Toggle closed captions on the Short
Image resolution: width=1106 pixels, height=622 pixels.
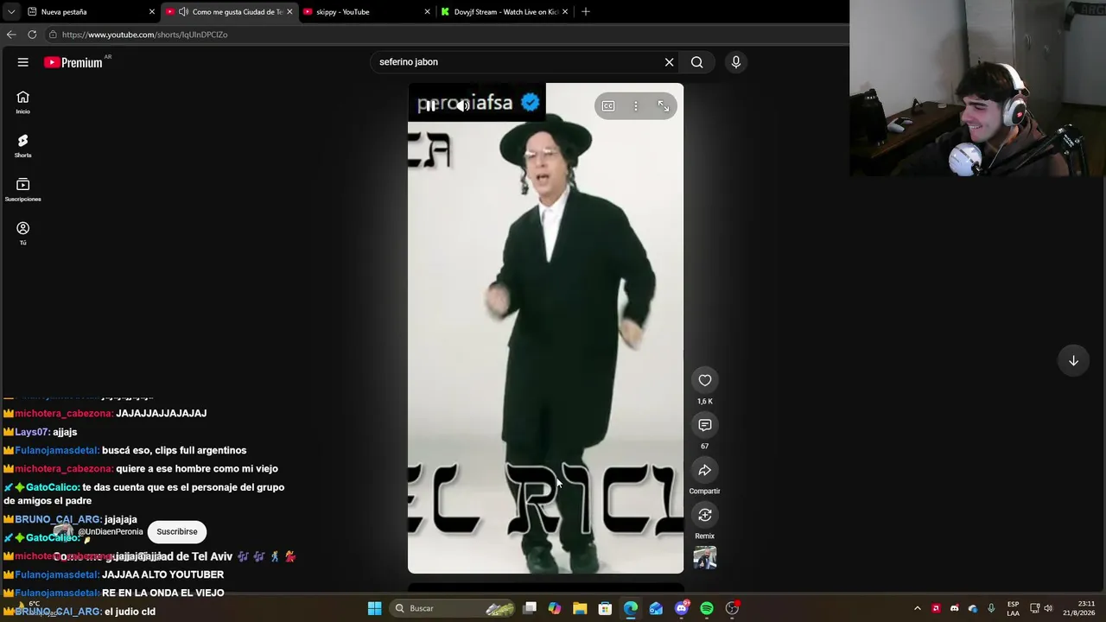coord(608,106)
